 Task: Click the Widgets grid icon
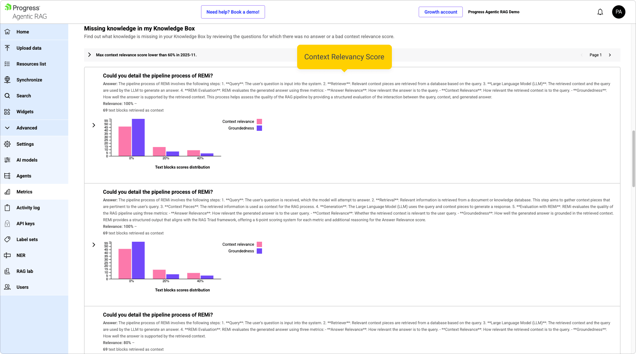(7, 112)
